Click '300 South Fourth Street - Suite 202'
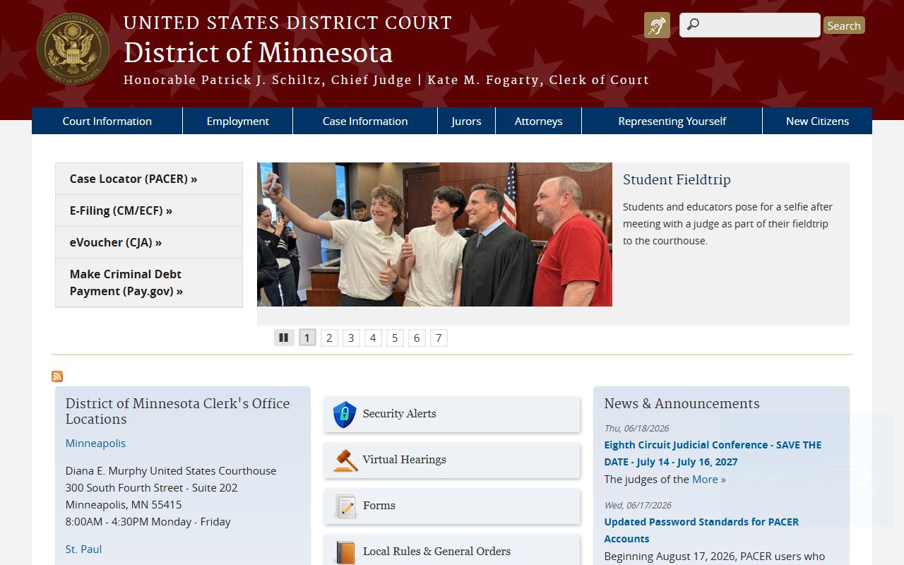This screenshot has width=904, height=565. click(151, 487)
